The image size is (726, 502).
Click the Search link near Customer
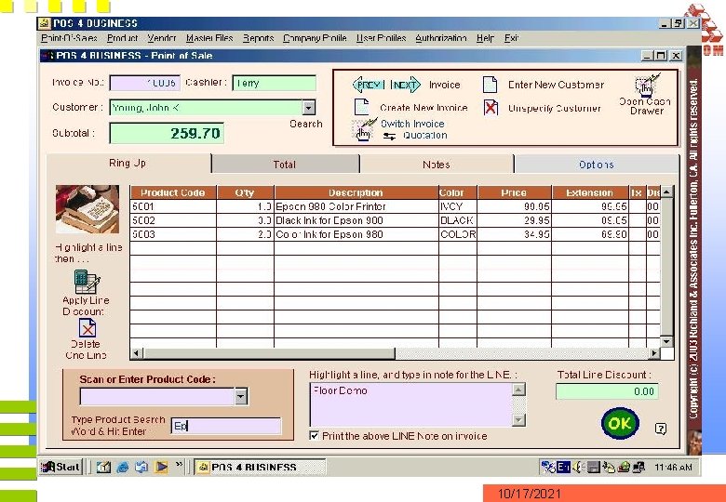[305, 124]
